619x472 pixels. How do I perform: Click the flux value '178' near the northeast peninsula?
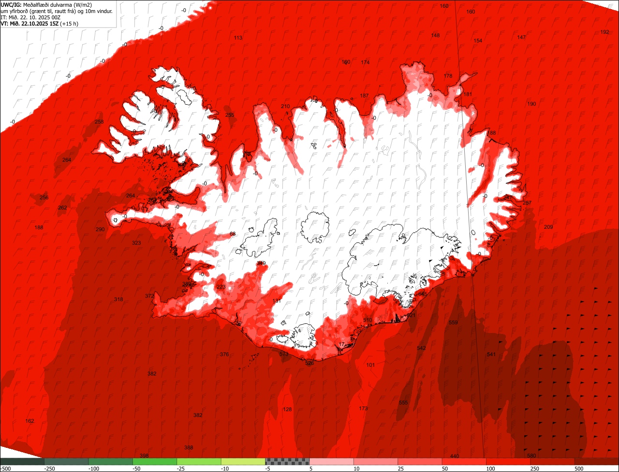coord(448,76)
